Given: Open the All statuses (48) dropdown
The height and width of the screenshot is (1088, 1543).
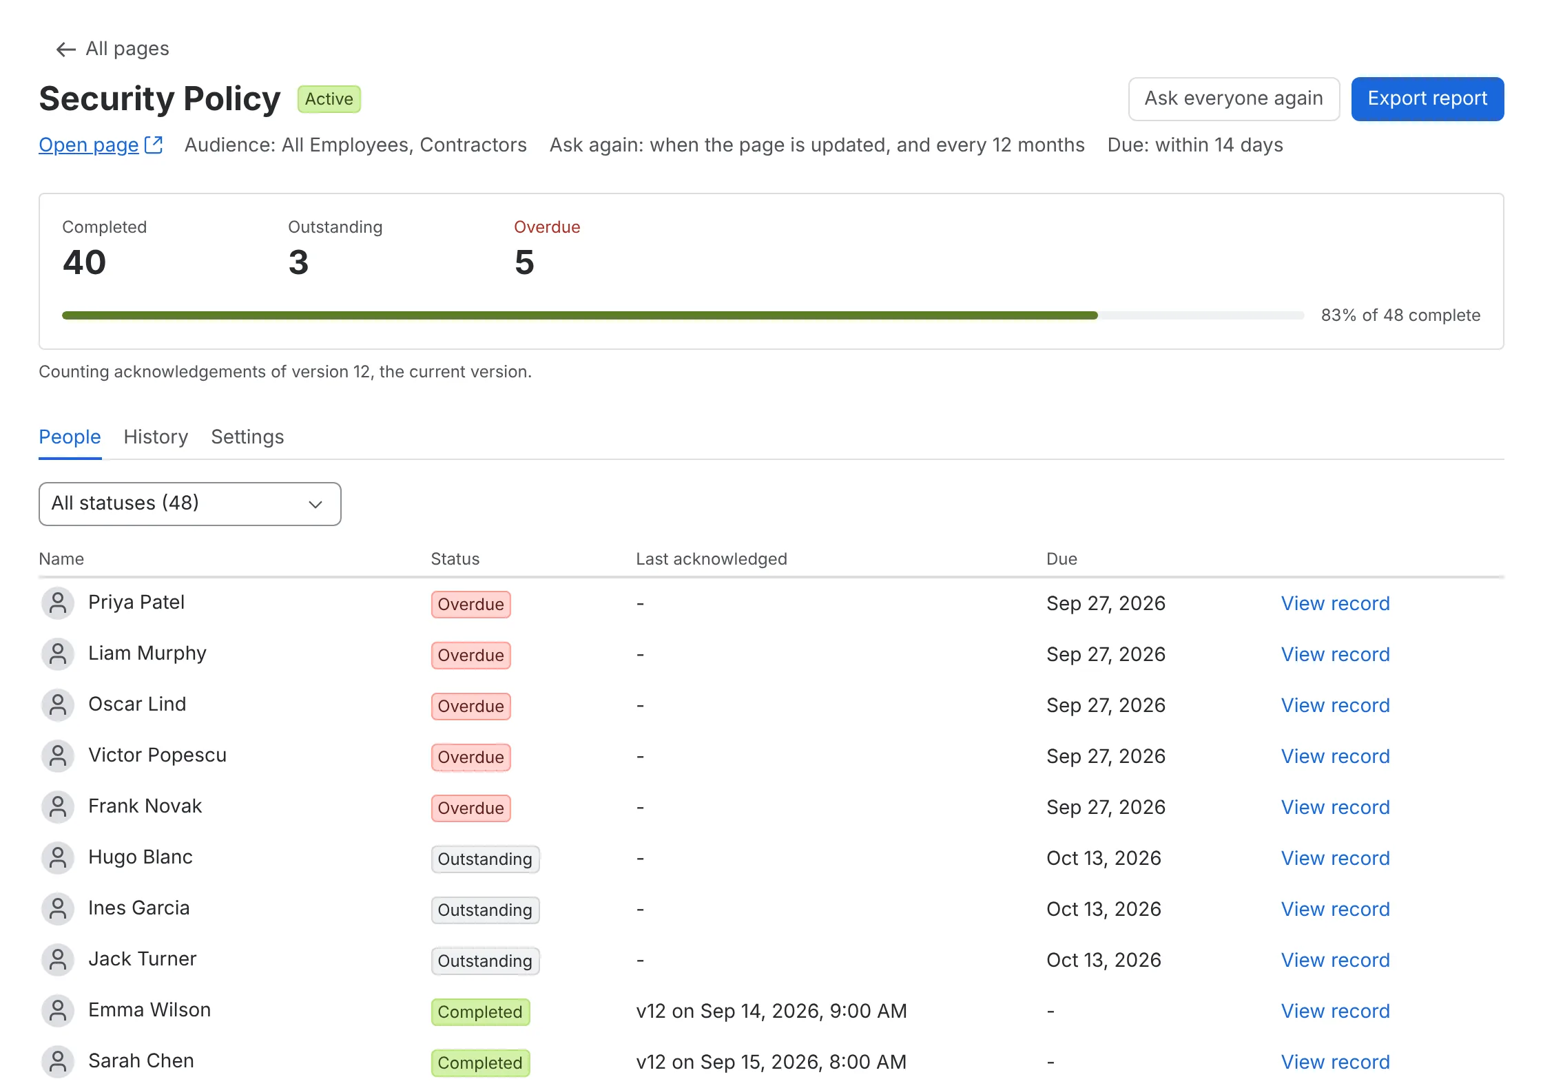Looking at the screenshot, I should pyautogui.click(x=190, y=504).
